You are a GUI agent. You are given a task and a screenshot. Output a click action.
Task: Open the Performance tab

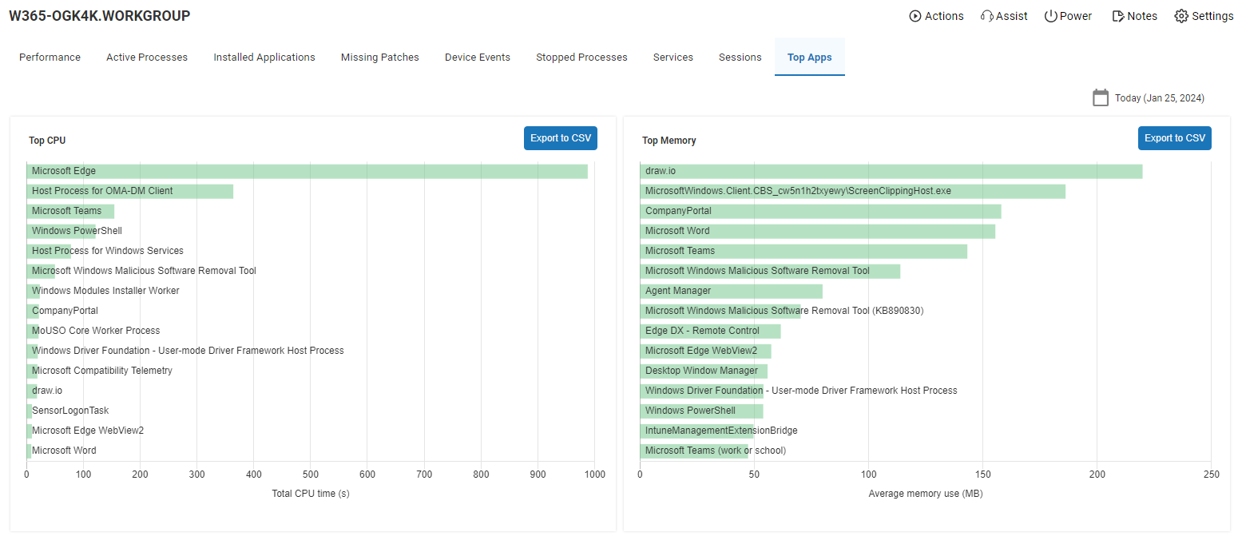(x=50, y=57)
